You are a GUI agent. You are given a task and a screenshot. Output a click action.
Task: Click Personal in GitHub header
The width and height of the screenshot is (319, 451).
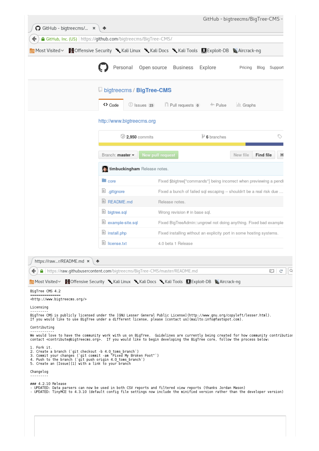tap(123, 68)
